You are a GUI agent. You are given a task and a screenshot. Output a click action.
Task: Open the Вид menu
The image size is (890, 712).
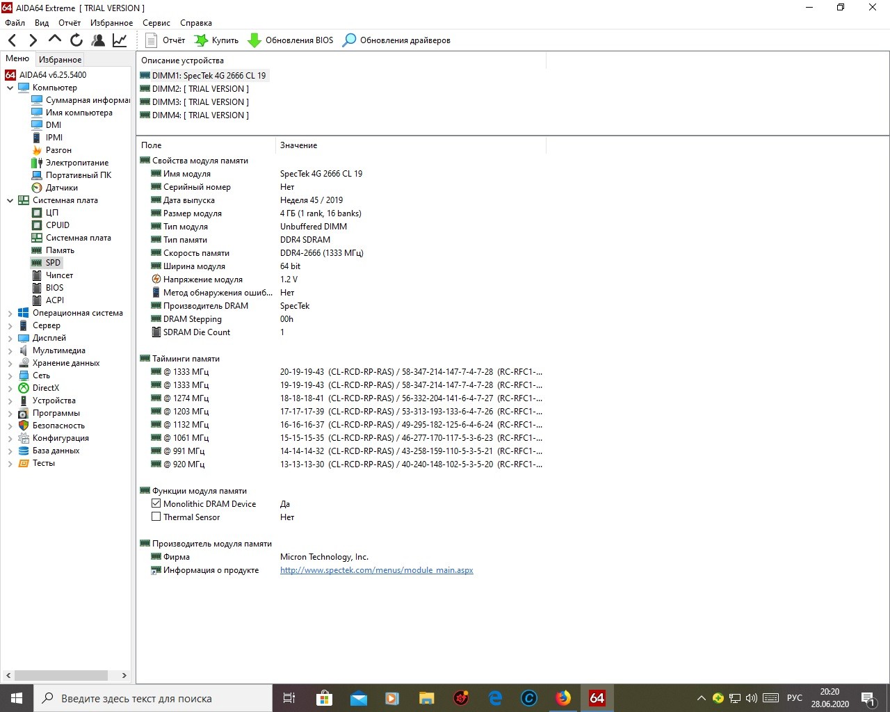coord(42,23)
